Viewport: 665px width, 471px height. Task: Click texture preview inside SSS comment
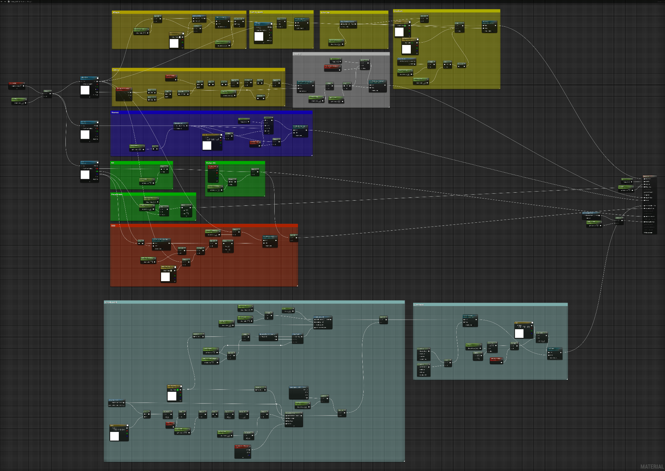(165, 277)
